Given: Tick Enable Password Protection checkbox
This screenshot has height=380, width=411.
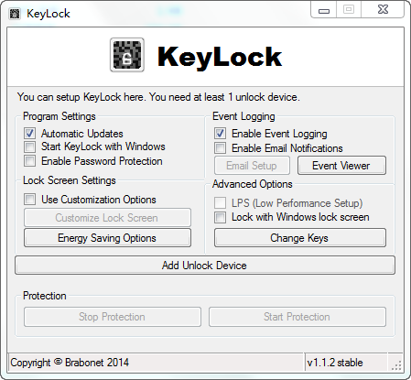Looking at the screenshot, I should point(30,160).
